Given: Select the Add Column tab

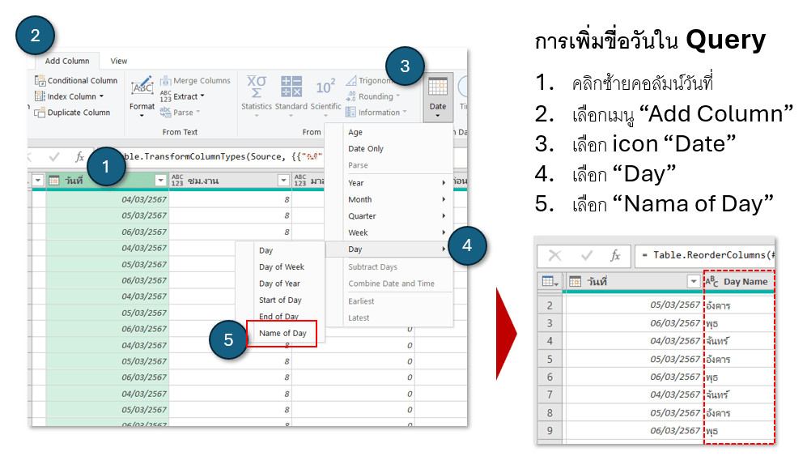Looking at the screenshot, I should tap(67, 61).
